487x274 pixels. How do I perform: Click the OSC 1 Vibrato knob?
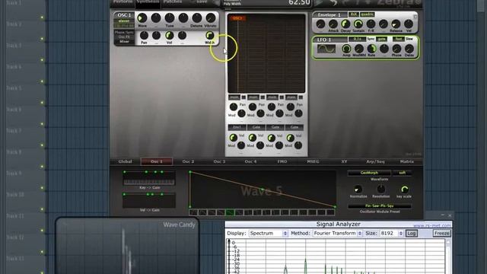211,18
